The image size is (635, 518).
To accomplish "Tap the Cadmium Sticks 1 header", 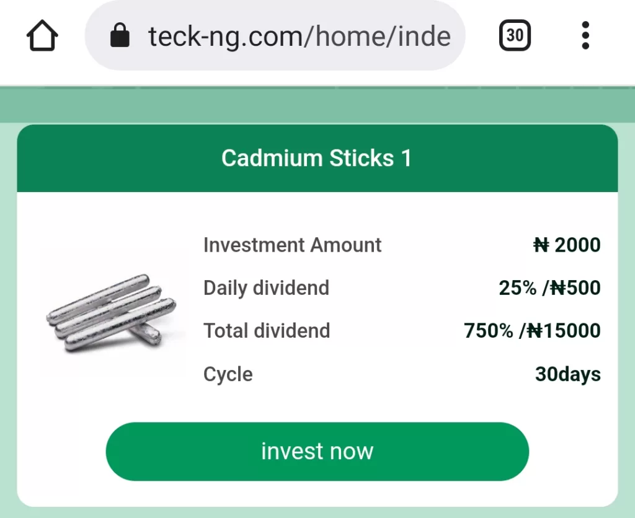I will pyautogui.click(x=317, y=159).
